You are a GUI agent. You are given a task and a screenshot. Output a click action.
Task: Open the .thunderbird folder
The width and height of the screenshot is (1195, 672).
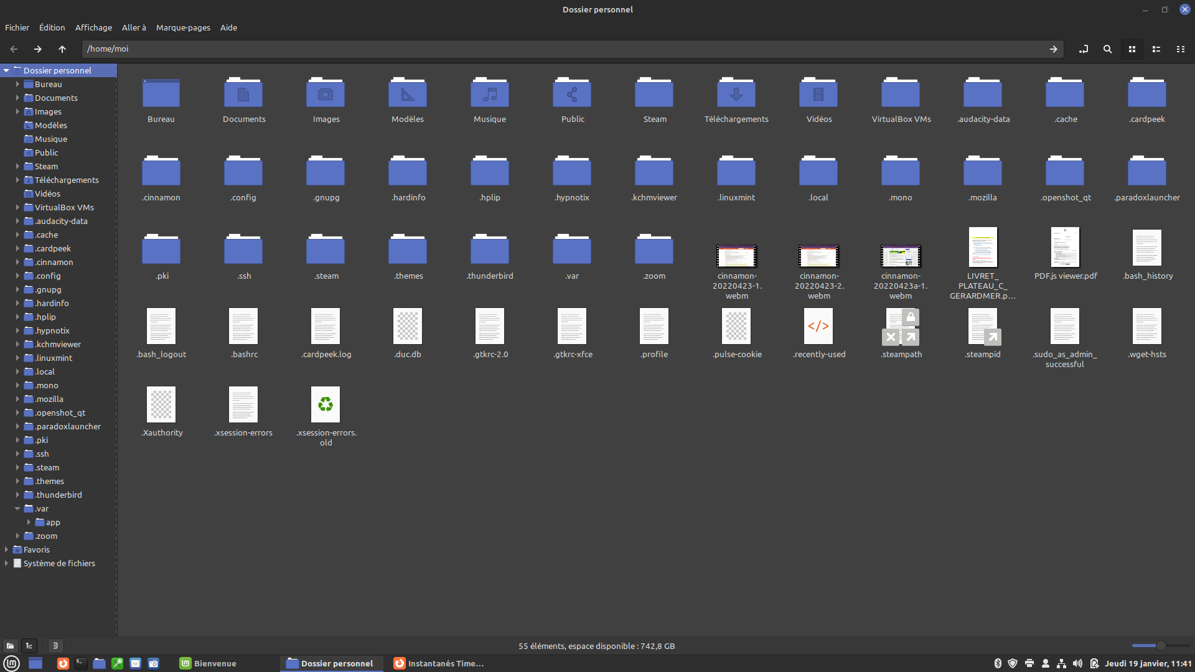489,254
